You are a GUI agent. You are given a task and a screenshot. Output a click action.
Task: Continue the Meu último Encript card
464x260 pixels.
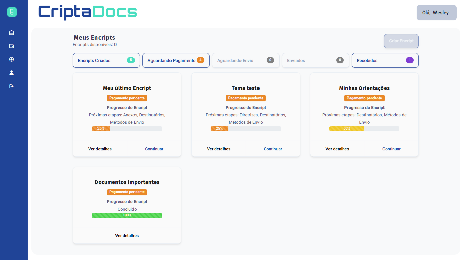(x=154, y=149)
